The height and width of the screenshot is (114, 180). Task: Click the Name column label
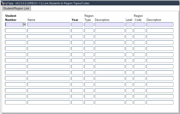(31, 20)
